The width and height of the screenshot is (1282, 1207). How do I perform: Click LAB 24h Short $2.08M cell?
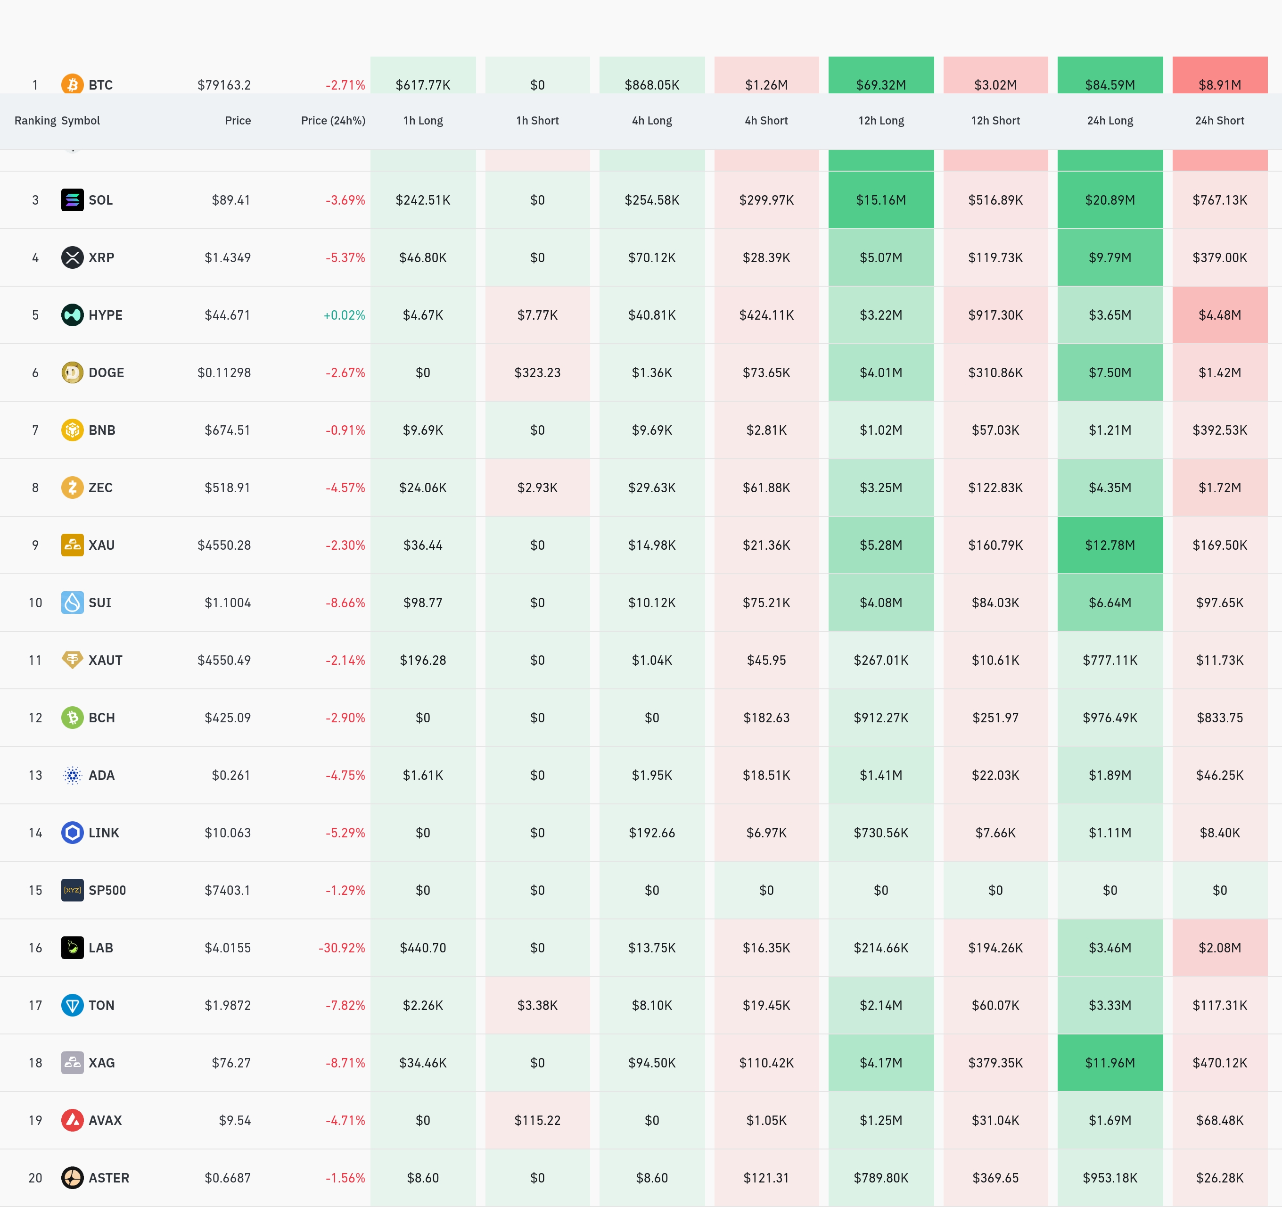(1220, 948)
